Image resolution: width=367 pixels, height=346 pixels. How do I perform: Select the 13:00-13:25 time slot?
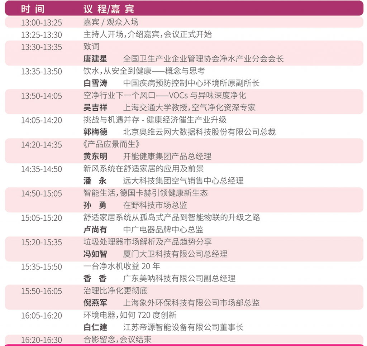[41, 23]
